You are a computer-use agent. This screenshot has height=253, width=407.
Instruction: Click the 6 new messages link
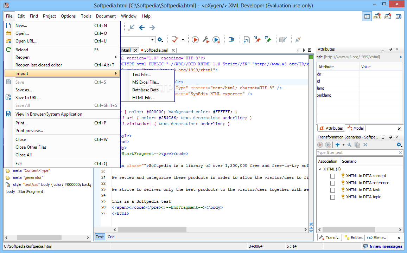click(386, 246)
